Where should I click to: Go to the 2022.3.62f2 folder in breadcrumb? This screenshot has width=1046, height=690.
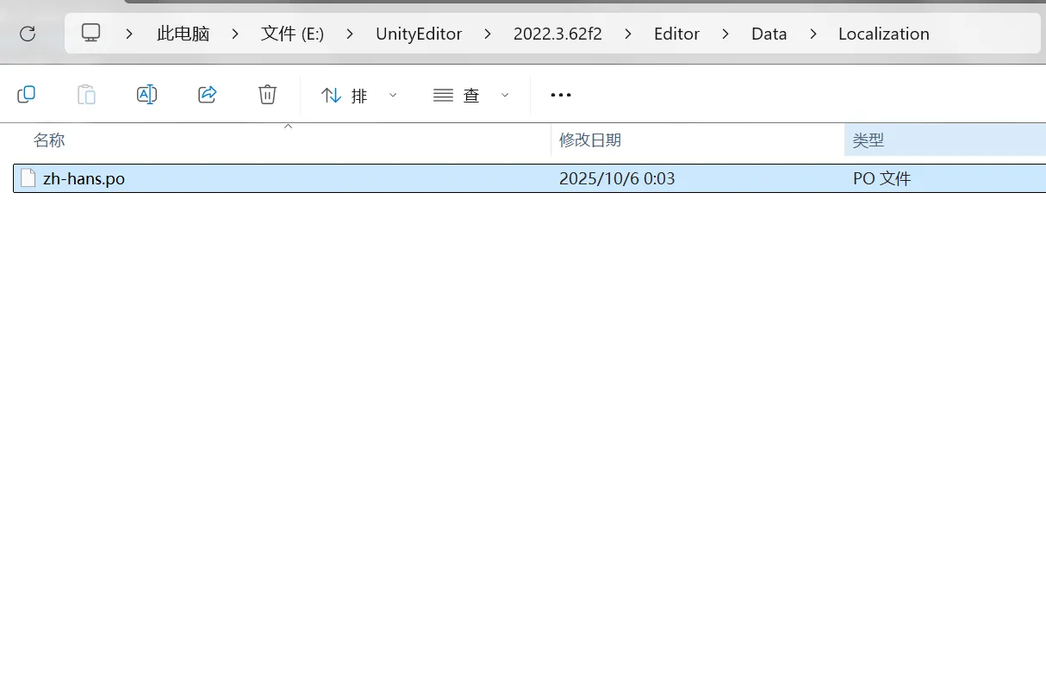click(557, 34)
